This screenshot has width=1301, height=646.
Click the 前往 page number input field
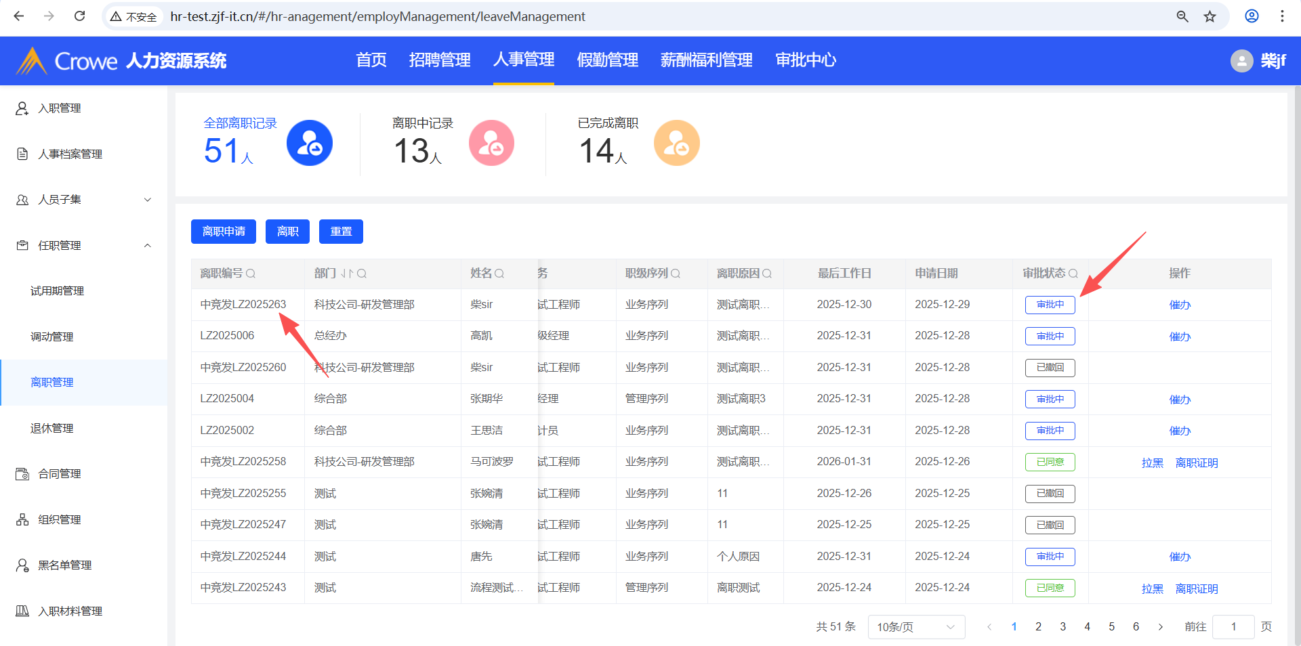click(x=1233, y=627)
